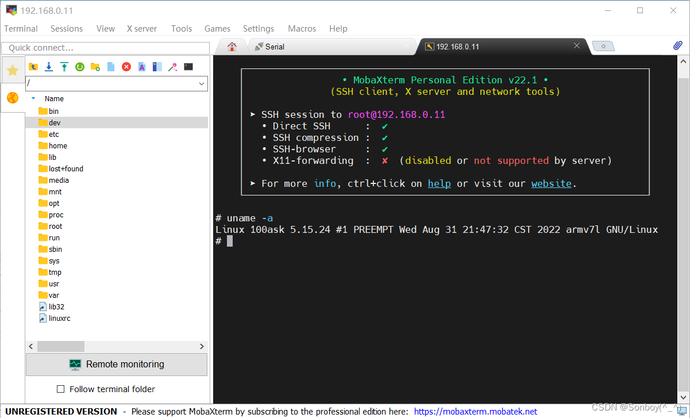
Task: Open the View menu
Action: [106, 29]
